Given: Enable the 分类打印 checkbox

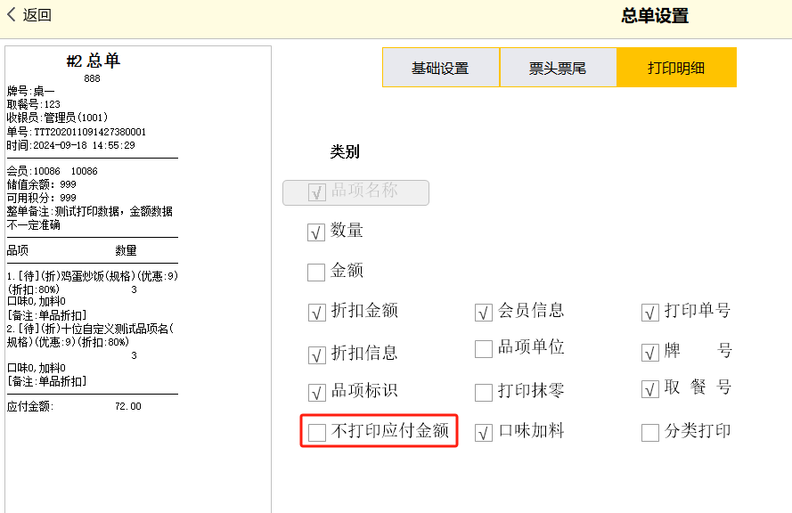Looking at the screenshot, I should coord(650,433).
